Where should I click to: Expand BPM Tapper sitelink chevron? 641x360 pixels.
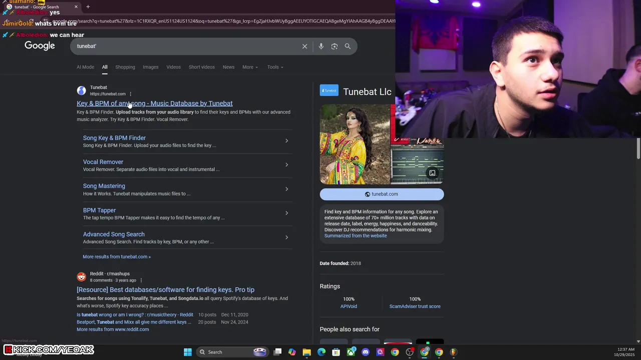pyautogui.click(x=286, y=213)
